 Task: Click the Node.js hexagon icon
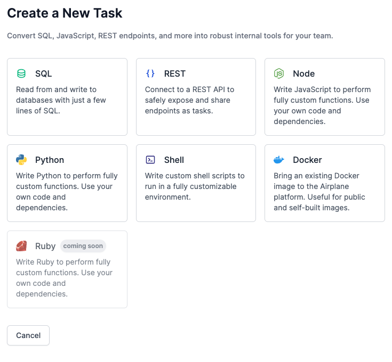(279, 73)
